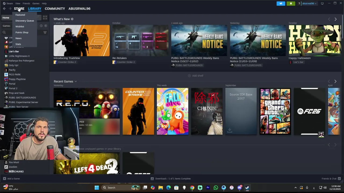Click Add shelf button
The image size is (344, 193).
195,76
